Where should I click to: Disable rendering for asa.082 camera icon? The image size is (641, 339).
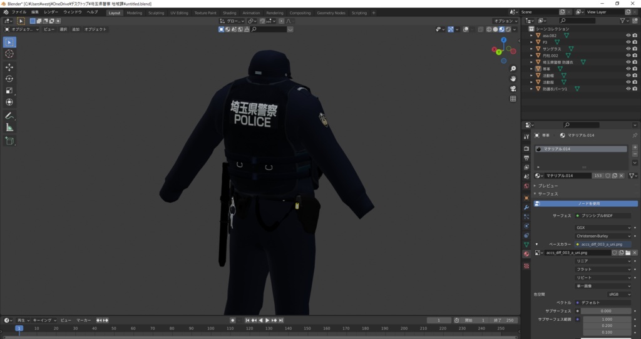[x=635, y=36]
